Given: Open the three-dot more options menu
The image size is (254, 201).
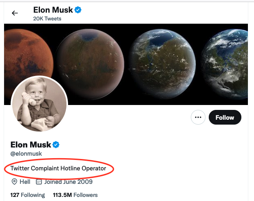Looking at the screenshot, I should tap(198, 118).
